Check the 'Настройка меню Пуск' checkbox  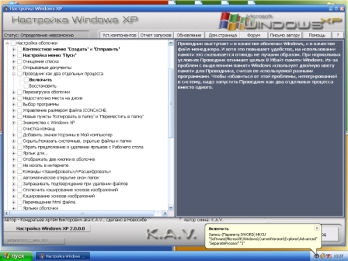point(19,56)
